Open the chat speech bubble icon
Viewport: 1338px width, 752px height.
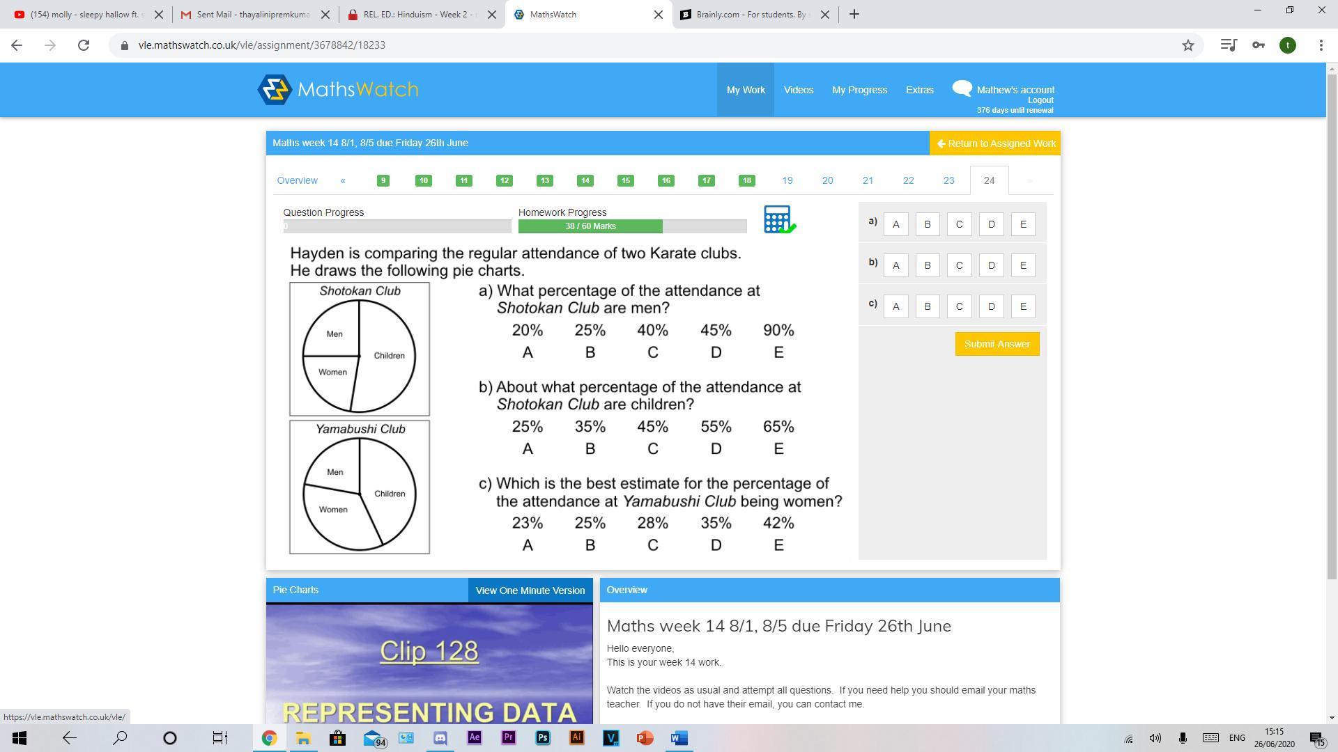[962, 88]
